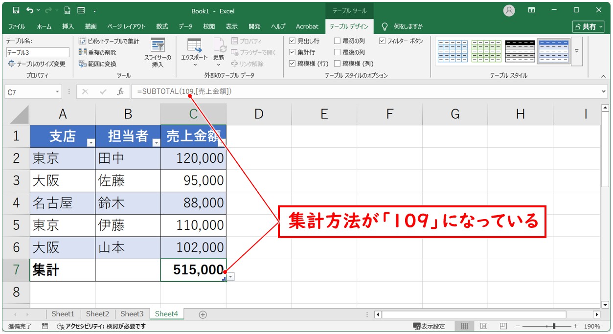Open the filter dropdown on 支店 header
The width and height of the screenshot is (613, 334).
[x=91, y=142]
